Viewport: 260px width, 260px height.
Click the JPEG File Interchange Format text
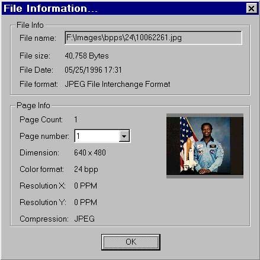[117, 84]
